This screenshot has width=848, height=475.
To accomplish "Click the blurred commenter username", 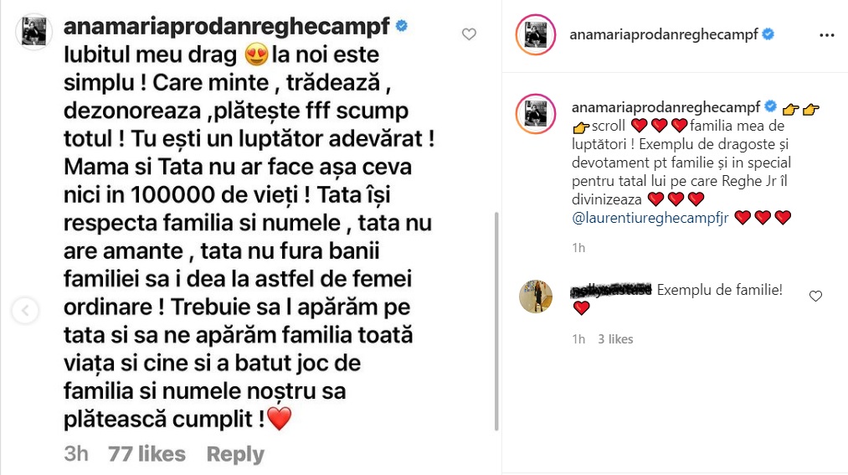I will click(611, 291).
